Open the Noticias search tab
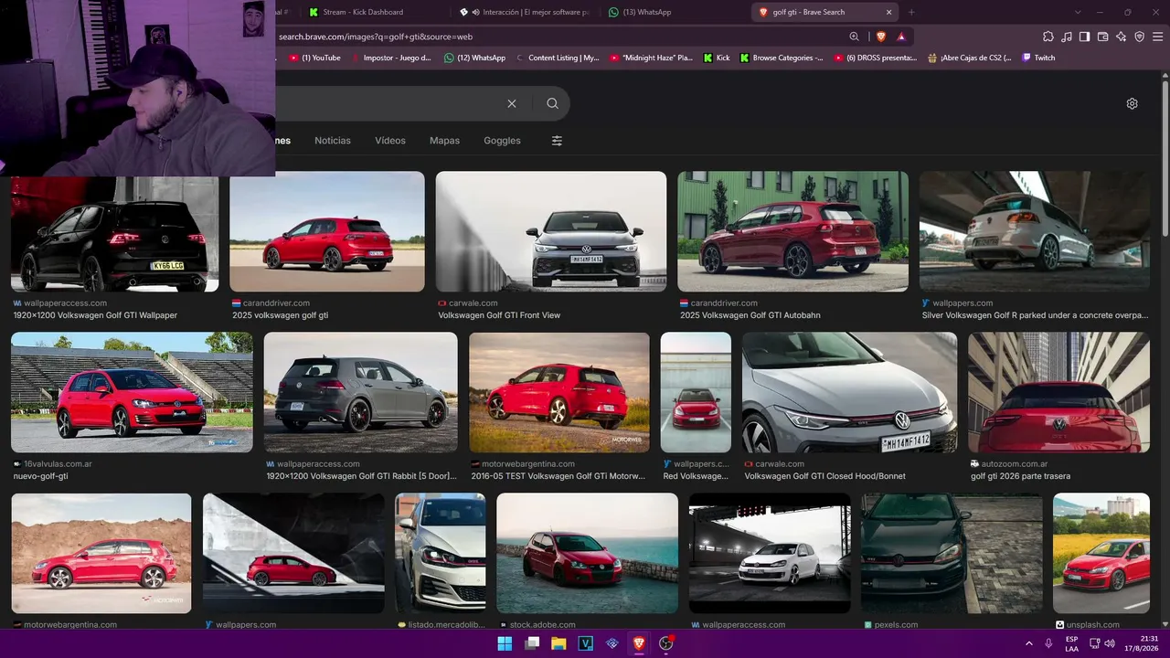Screen dimensions: 1170x658 pyautogui.click(x=333, y=141)
